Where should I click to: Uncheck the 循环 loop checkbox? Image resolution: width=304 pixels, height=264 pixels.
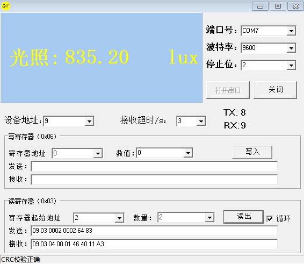(x=270, y=219)
